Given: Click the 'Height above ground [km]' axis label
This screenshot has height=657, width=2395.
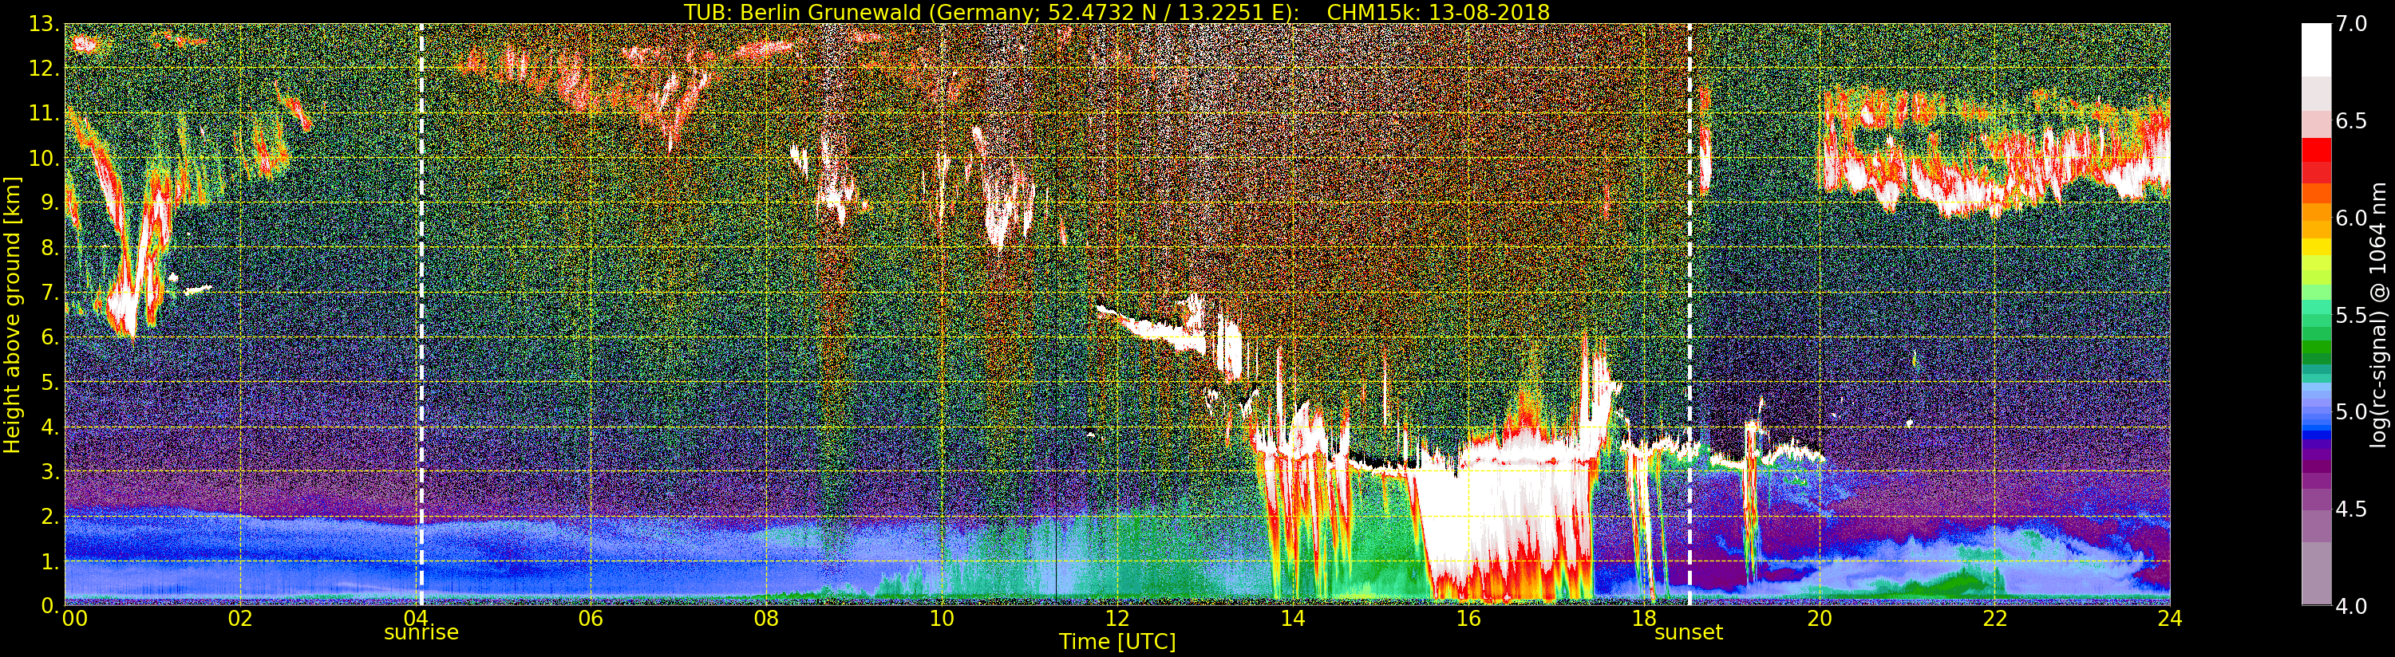Looking at the screenshot, I should tap(12, 314).
